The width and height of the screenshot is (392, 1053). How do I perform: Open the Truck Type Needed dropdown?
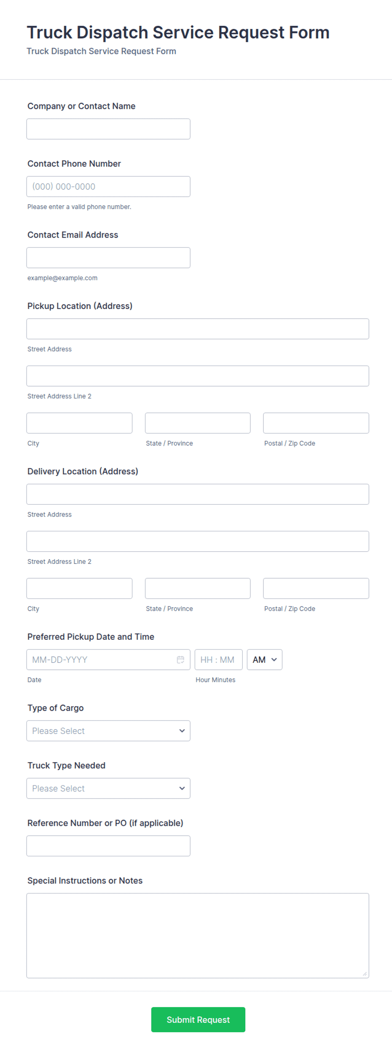[x=108, y=788]
